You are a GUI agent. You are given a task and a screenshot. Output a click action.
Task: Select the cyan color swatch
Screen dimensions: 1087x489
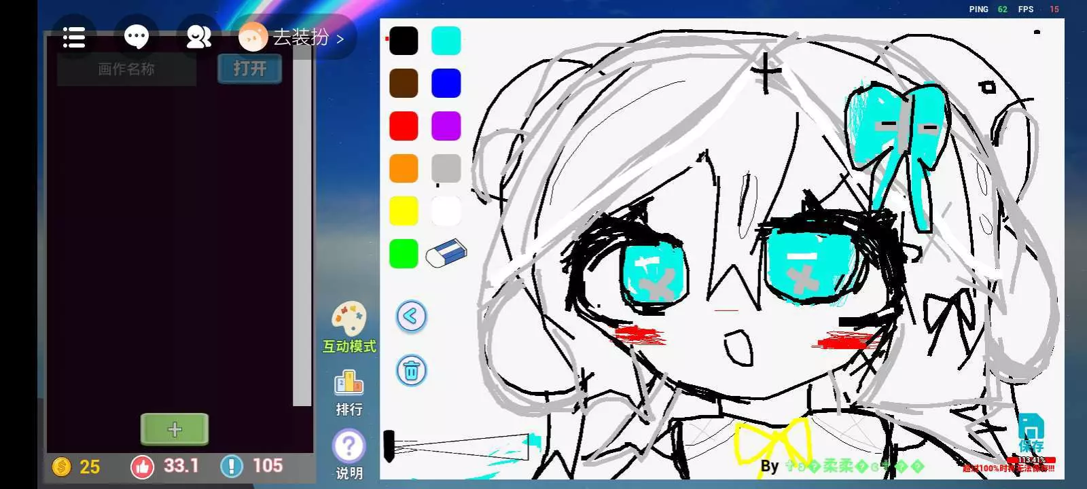pos(446,41)
